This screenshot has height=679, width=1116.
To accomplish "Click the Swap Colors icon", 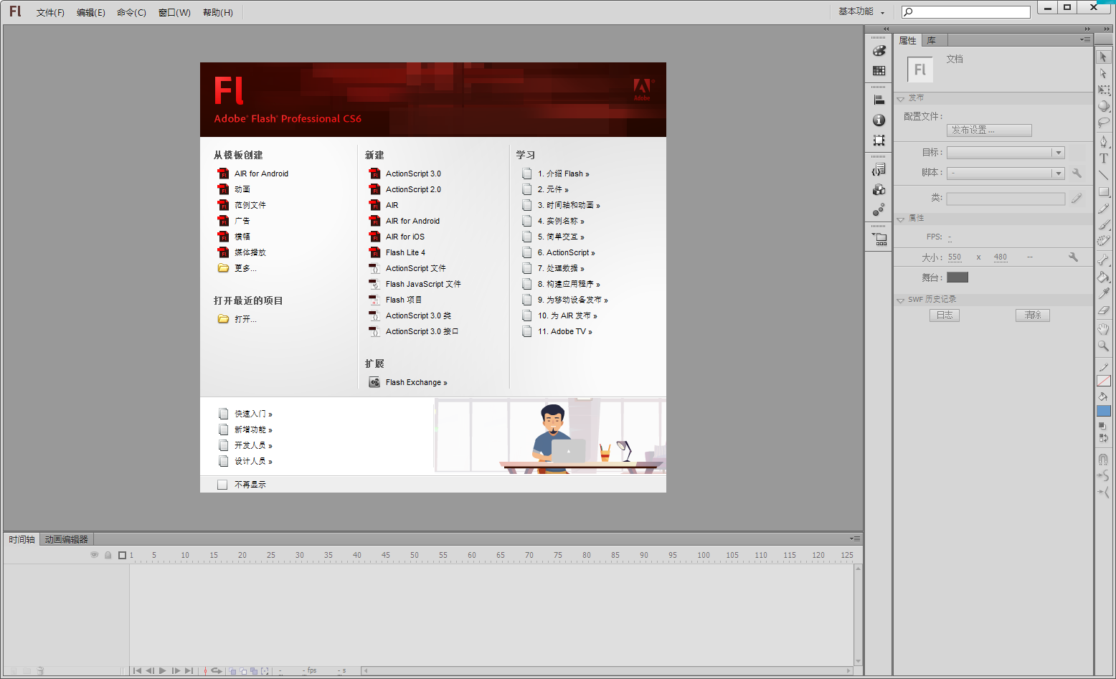I will click(1103, 437).
